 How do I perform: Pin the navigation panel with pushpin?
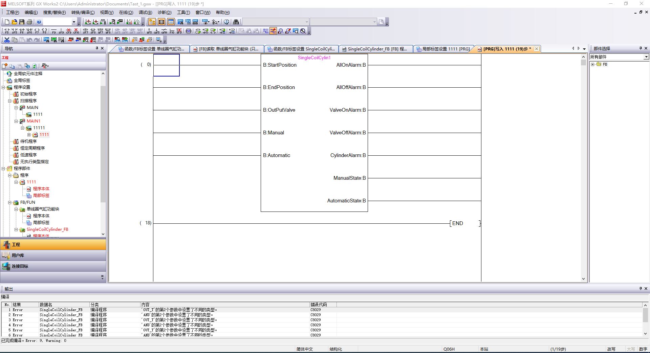click(x=97, y=48)
